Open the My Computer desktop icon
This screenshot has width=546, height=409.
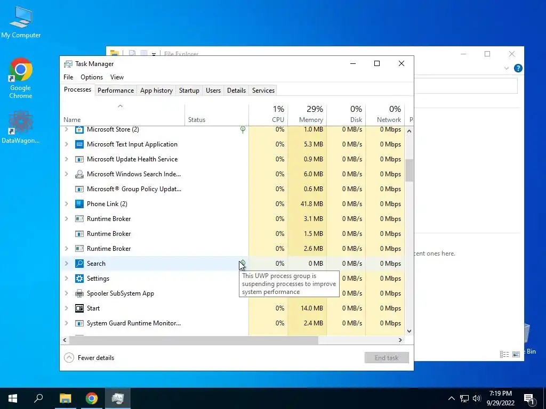tap(21, 21)
